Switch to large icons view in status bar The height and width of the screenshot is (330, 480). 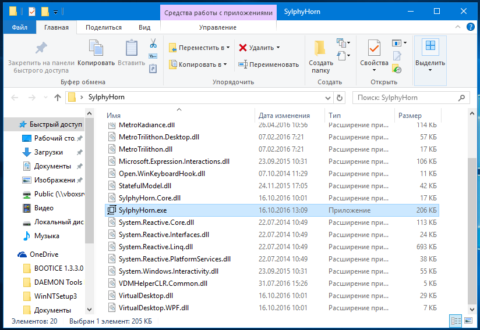pos(468,321)
